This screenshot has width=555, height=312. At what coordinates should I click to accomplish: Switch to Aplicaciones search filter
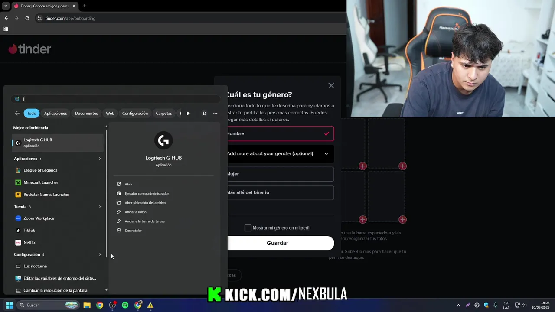(55, 113)
